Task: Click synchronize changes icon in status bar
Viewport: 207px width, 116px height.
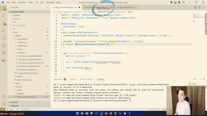Action: coord(17,109)
